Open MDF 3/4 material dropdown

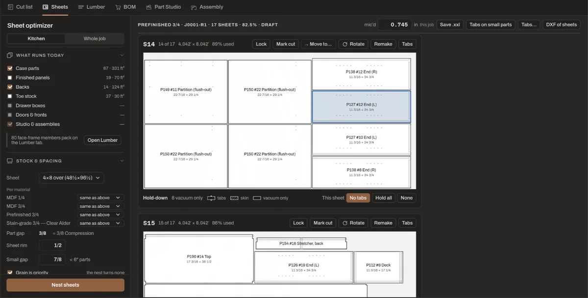pos(100,206)
